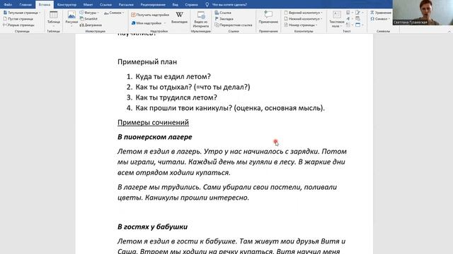The image size is (453, 254).
Task: Open the Вид tab
Action: click(175, 5)
